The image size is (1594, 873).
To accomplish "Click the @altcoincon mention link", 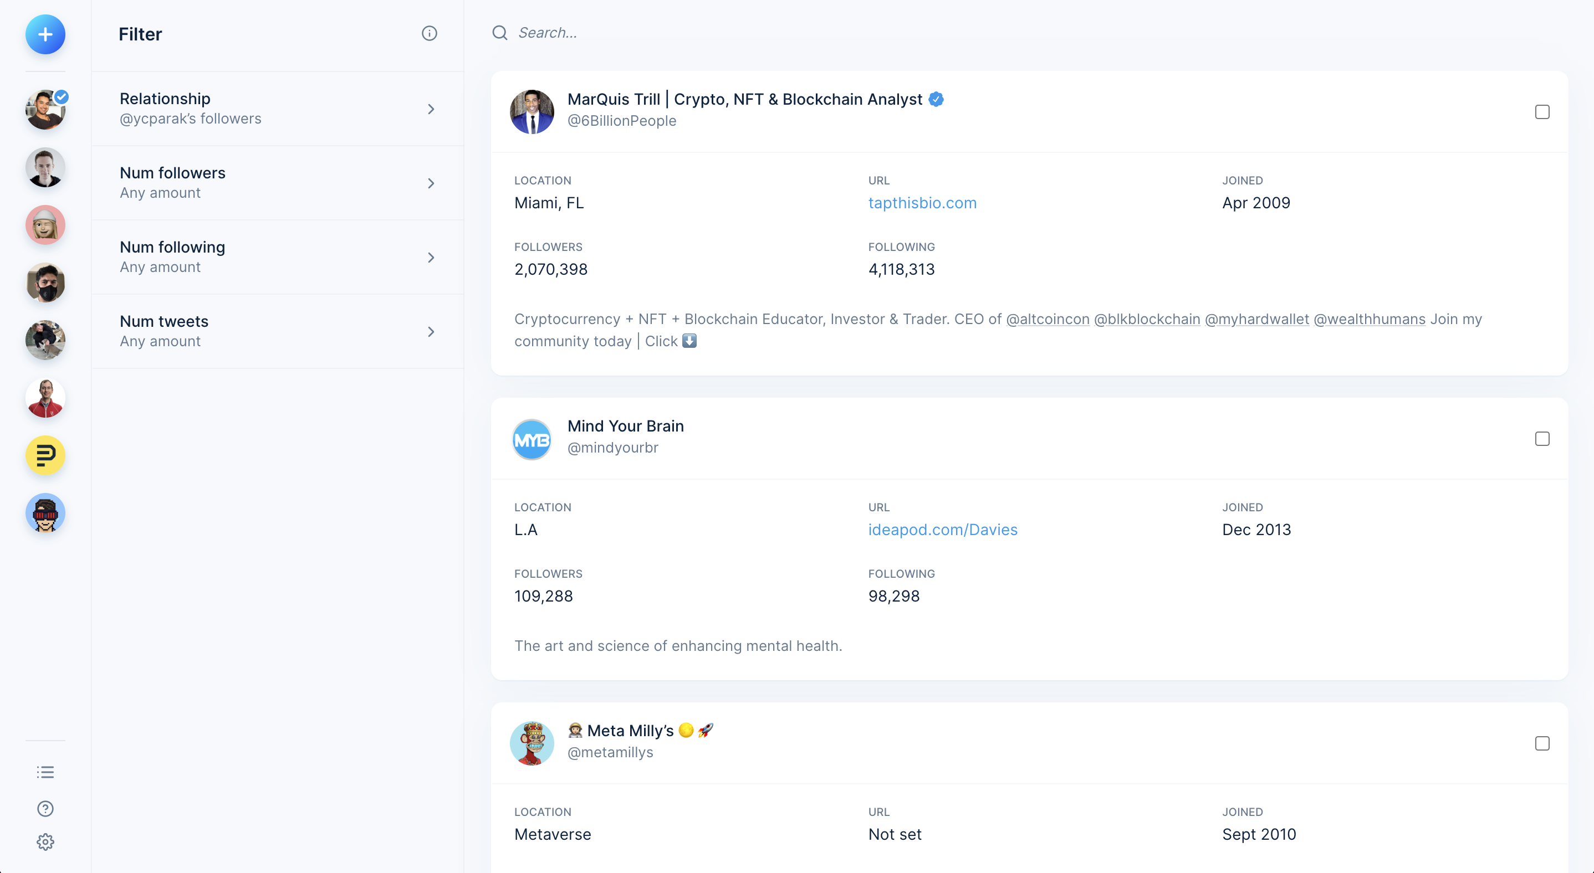I will (x=1047, y=319).
